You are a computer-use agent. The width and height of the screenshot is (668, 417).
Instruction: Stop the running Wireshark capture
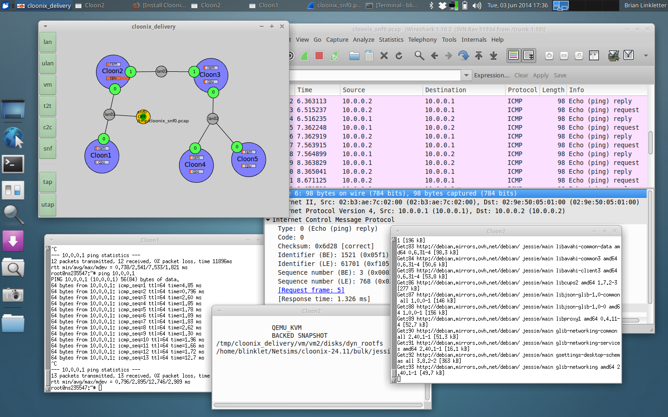click(319, 56)
